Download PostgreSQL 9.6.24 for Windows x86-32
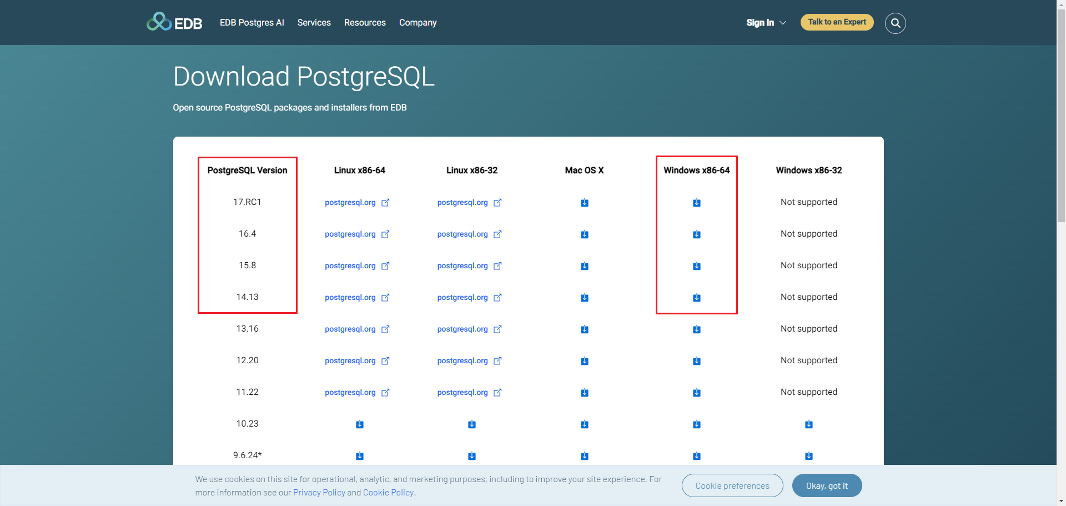 click(x=809, y=456)
